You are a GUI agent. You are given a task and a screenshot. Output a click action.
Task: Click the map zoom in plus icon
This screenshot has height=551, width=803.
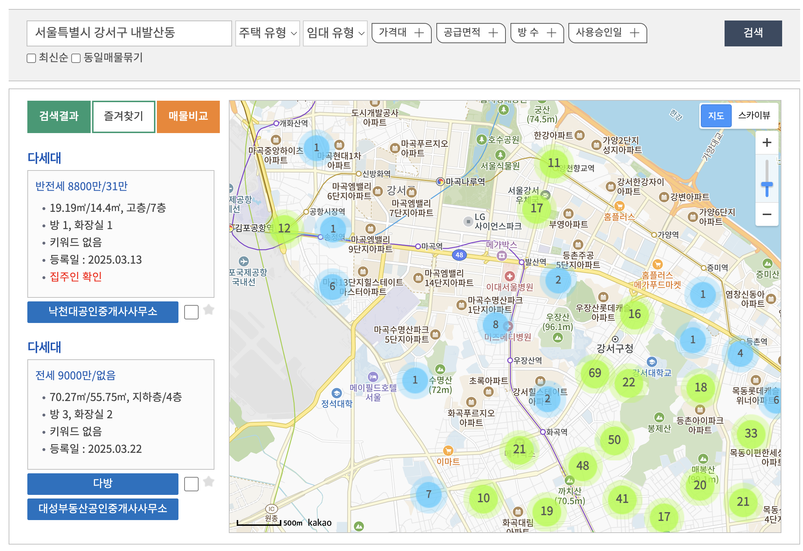tap(766, 142)
